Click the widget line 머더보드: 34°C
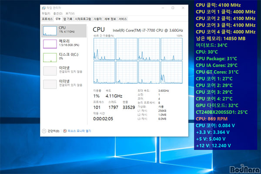The height and width of the screenshot is (174, 261). point(211,45)
